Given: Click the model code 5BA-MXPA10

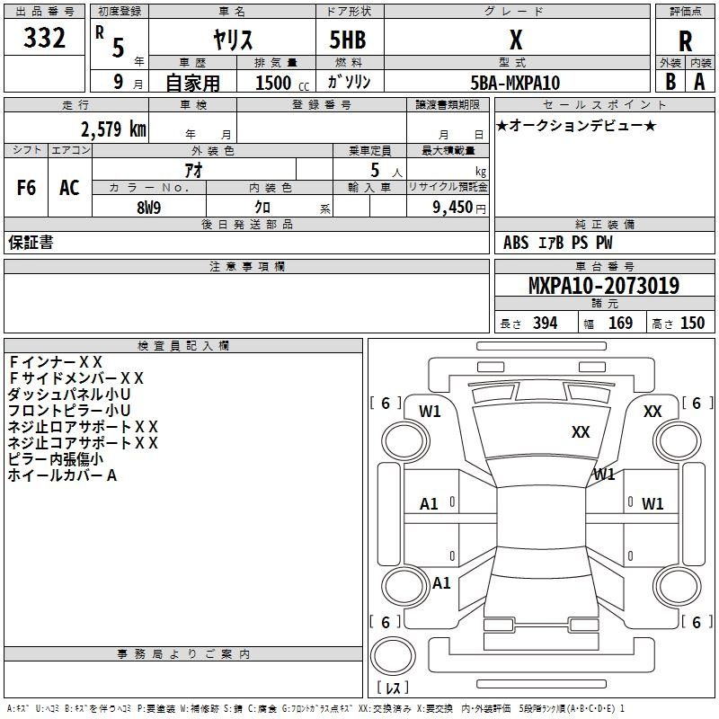Looking at the screenshot, I should point(515,83).
